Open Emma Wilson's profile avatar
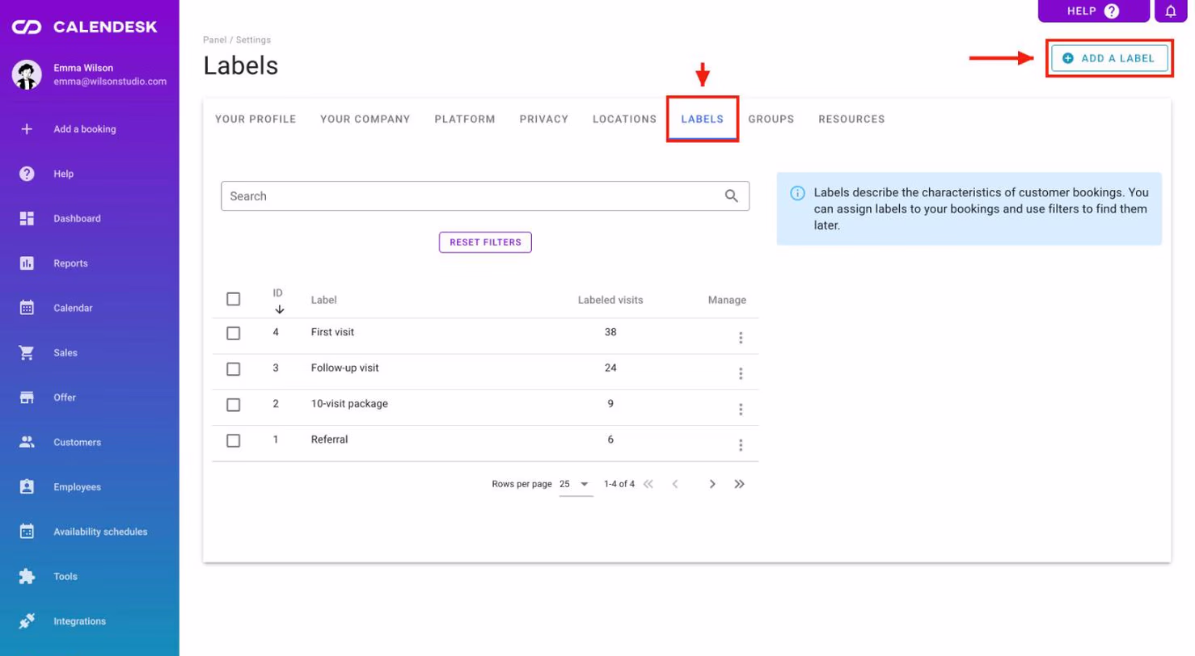The image size is (1195, 656). click(x=27, y=74)
